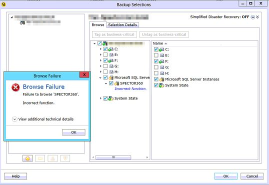Click the System State icon in the tree

click(111, 98)
